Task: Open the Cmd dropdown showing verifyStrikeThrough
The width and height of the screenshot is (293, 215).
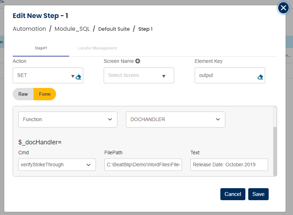Action: 57,165
